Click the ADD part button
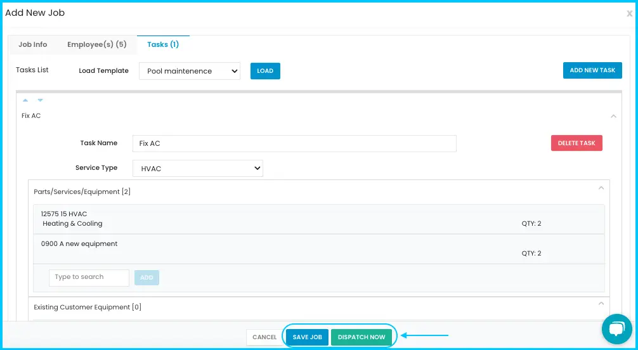This screenshot has width=638, height=350. (x=146, y=278)
